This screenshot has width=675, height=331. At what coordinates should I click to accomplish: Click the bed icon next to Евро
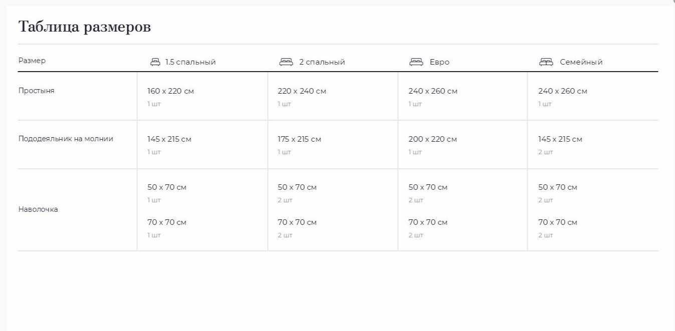pos(416,62)
